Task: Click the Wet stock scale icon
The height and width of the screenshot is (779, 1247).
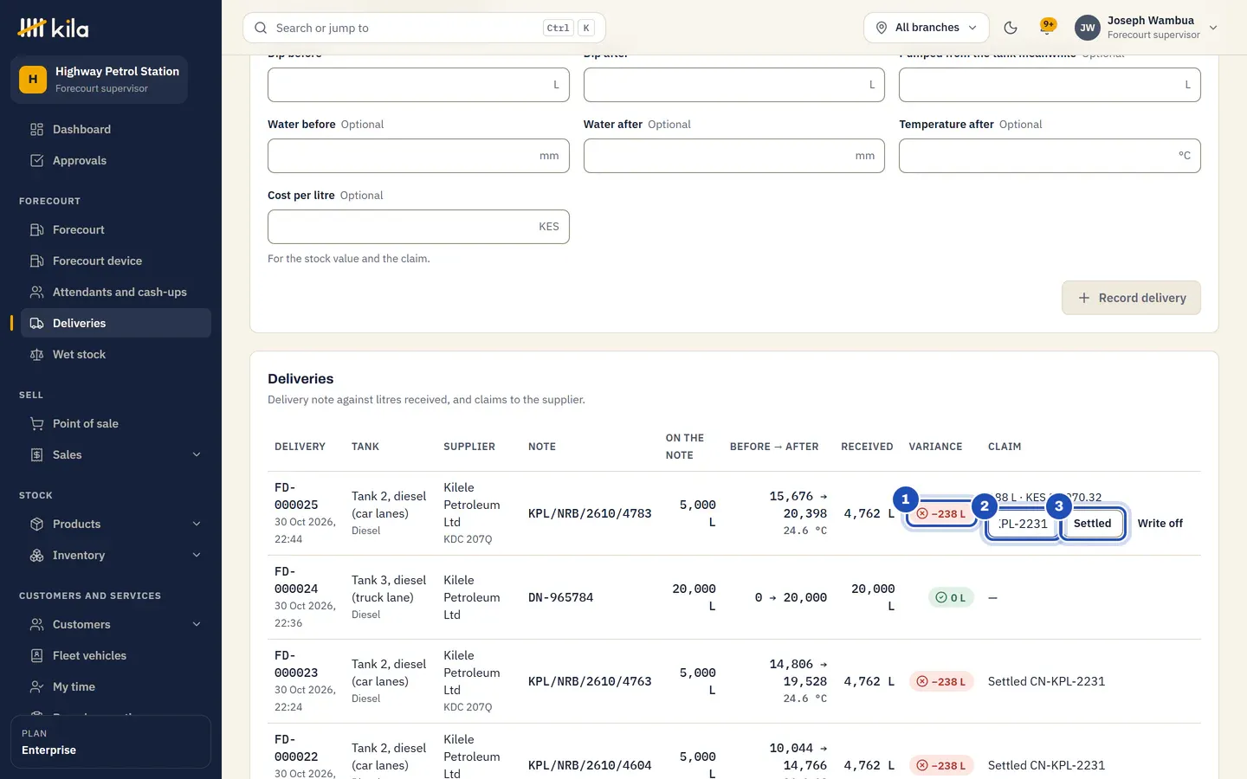Action: pyautogui.click(x=36, y=354)
